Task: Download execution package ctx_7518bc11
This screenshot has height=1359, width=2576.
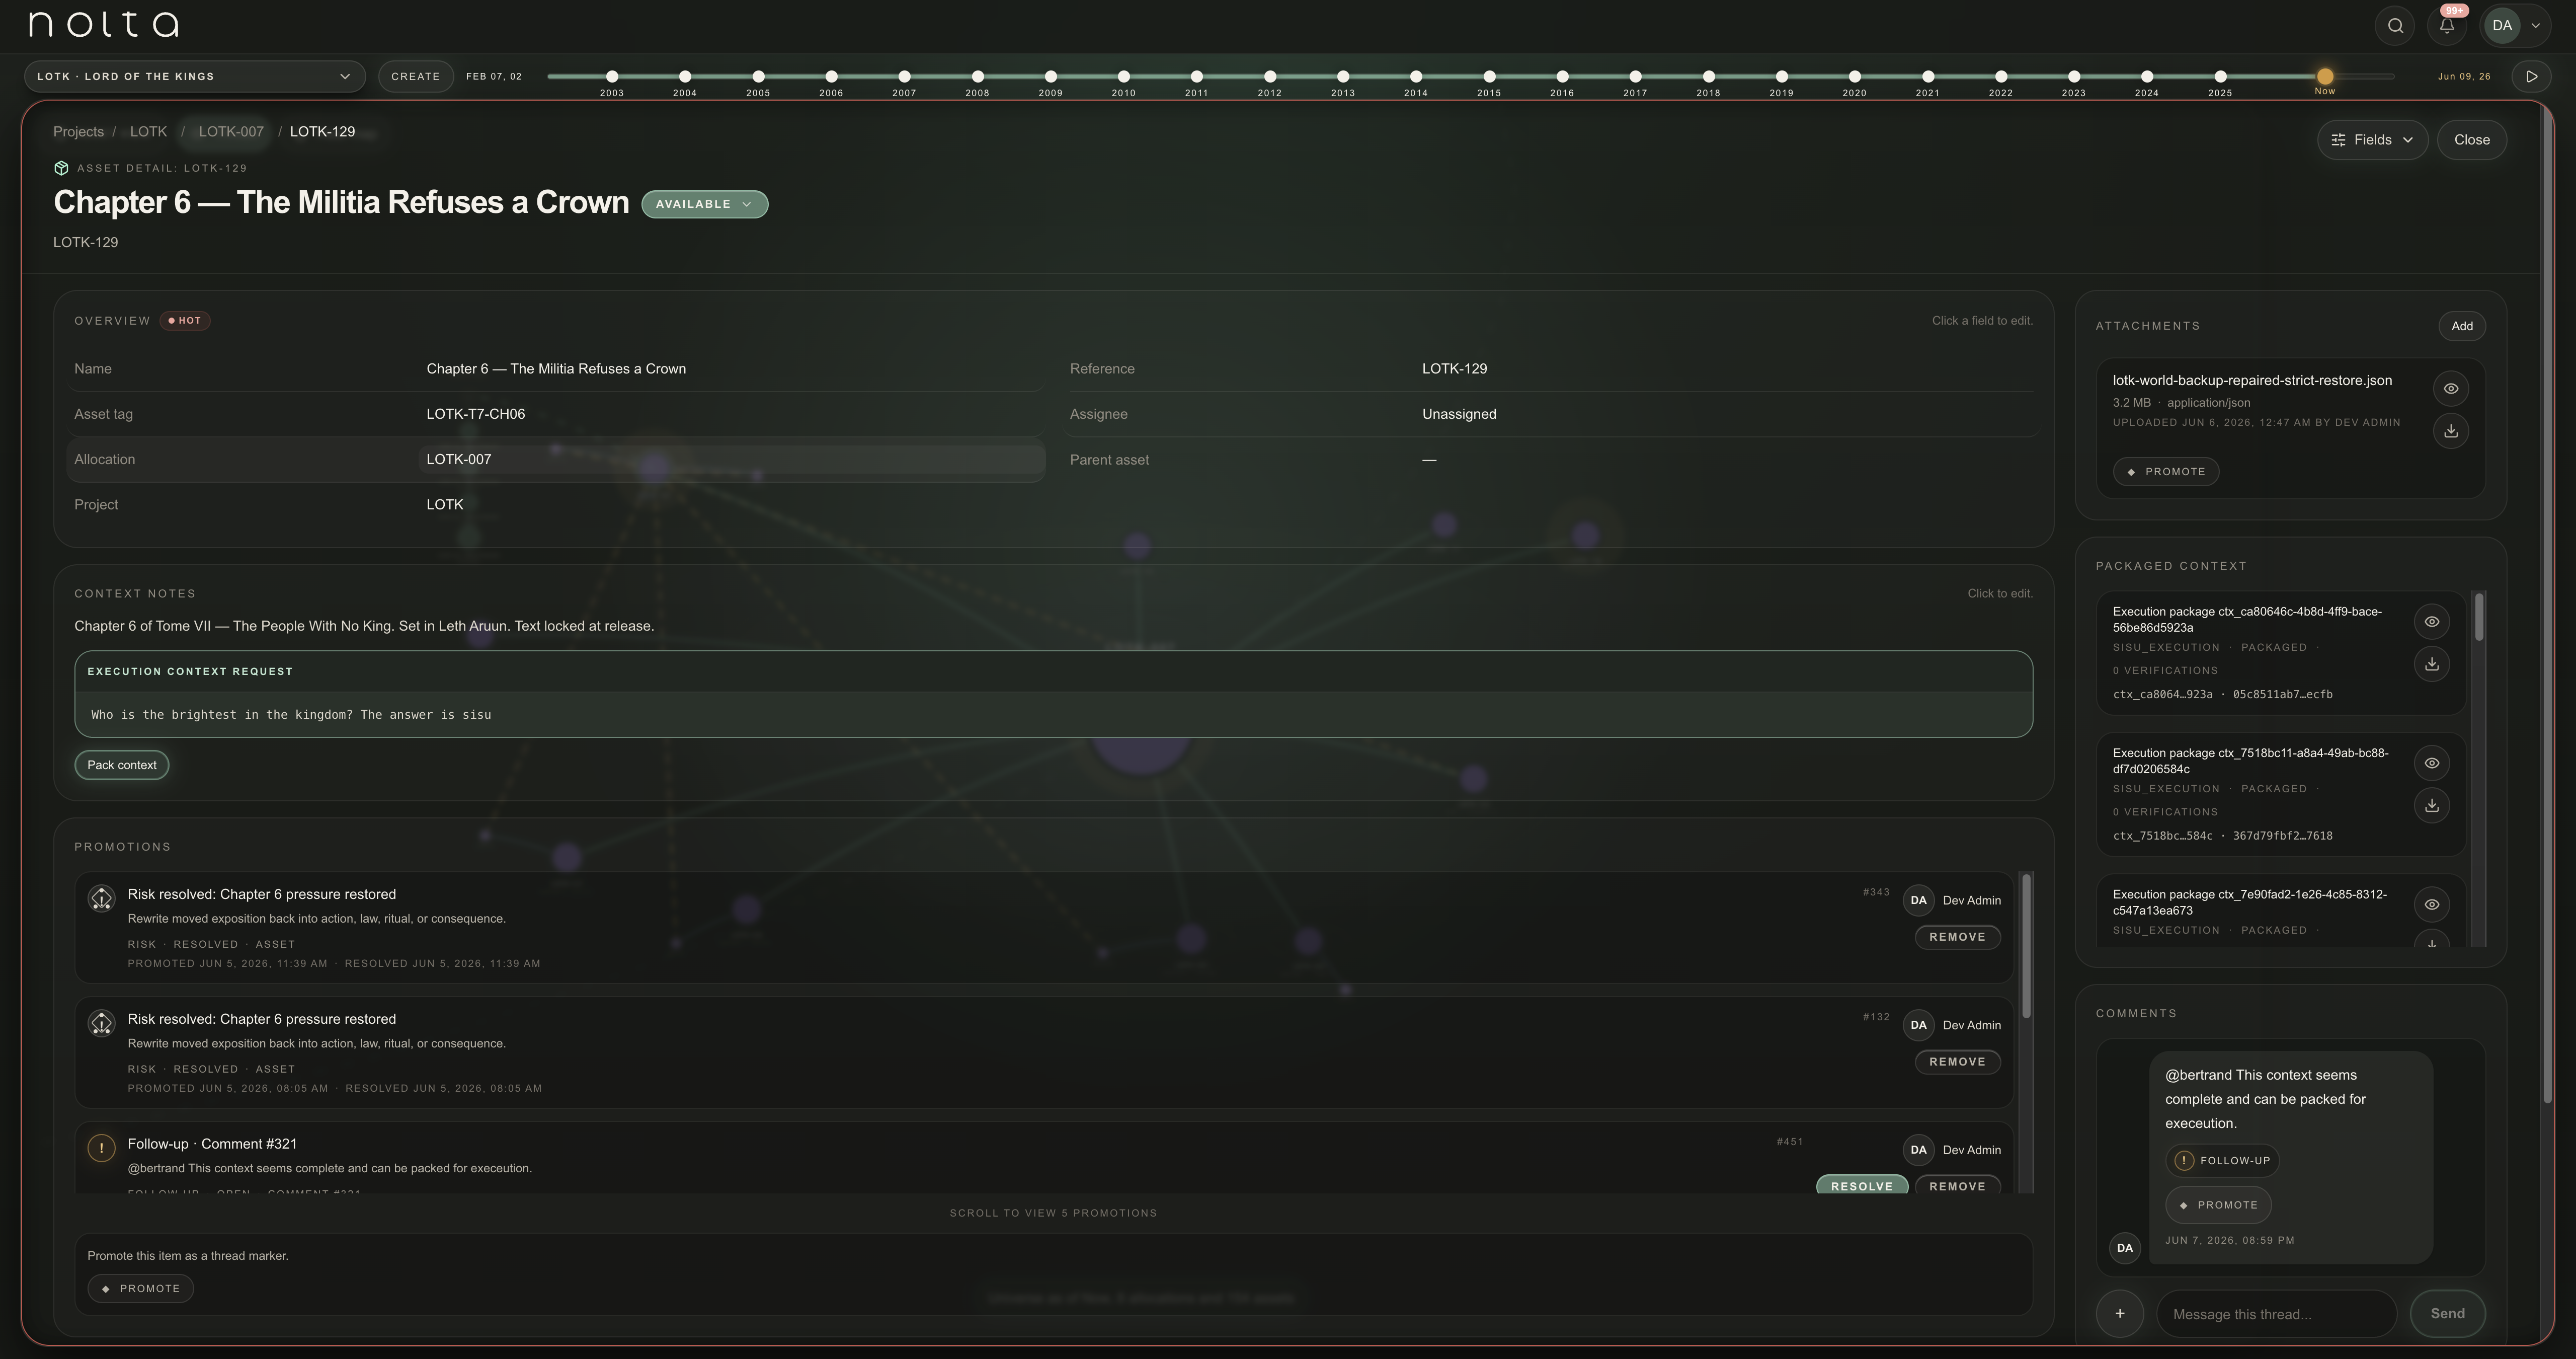Action: pos(2431,806)
